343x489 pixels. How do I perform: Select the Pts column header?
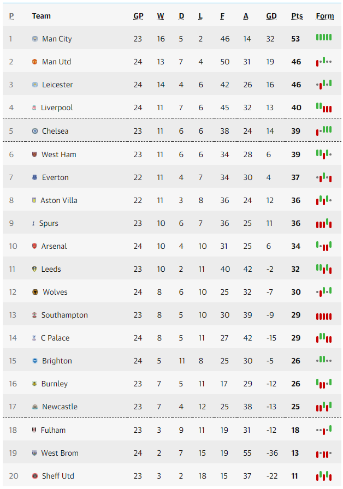point(297,16)
